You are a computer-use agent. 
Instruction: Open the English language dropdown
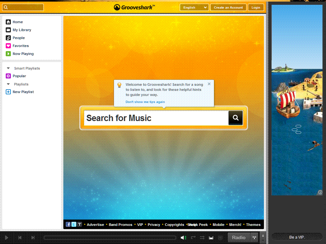(194, 8)
